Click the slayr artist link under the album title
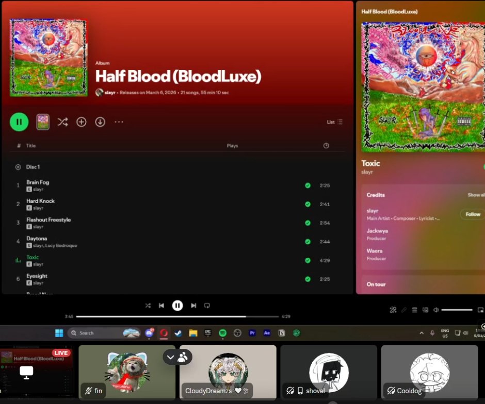 (110, 92)
